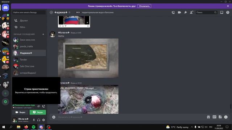
Task: Start a voice call from the header
Action: 173,13
